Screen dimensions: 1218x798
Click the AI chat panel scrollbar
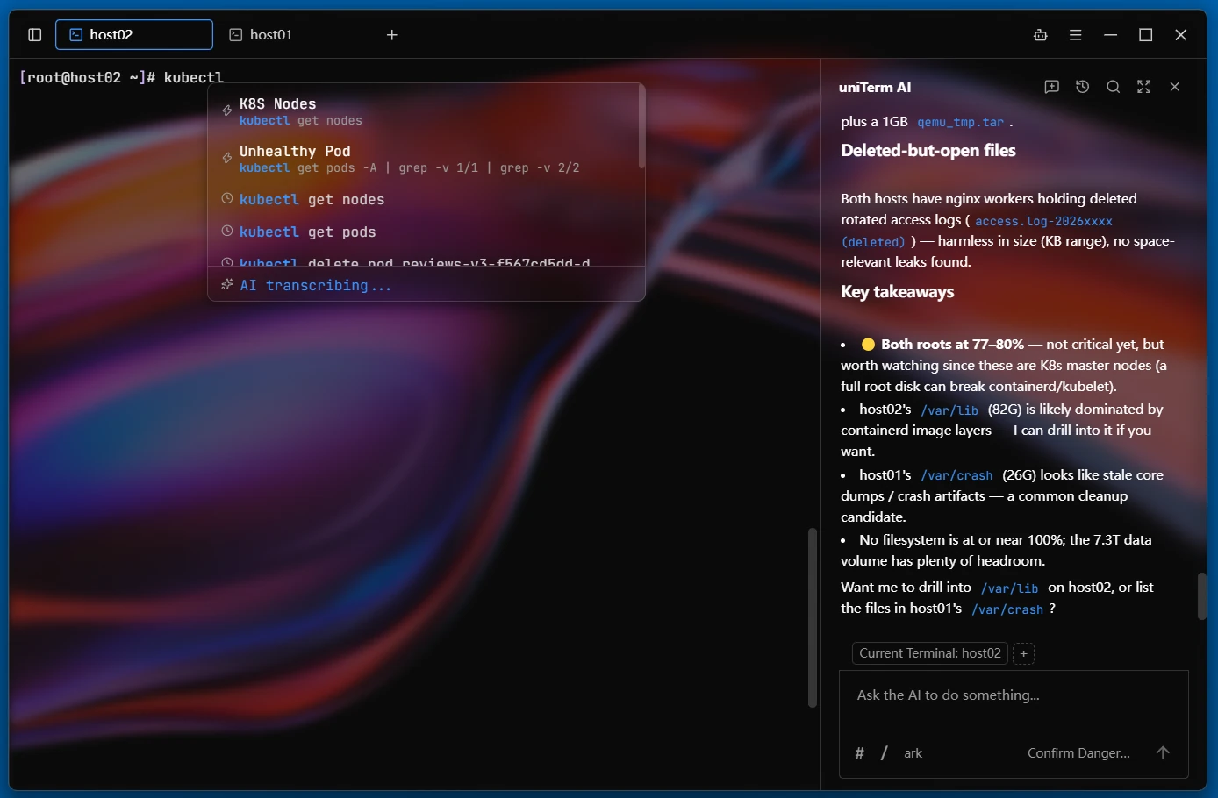coord(1202,596)
